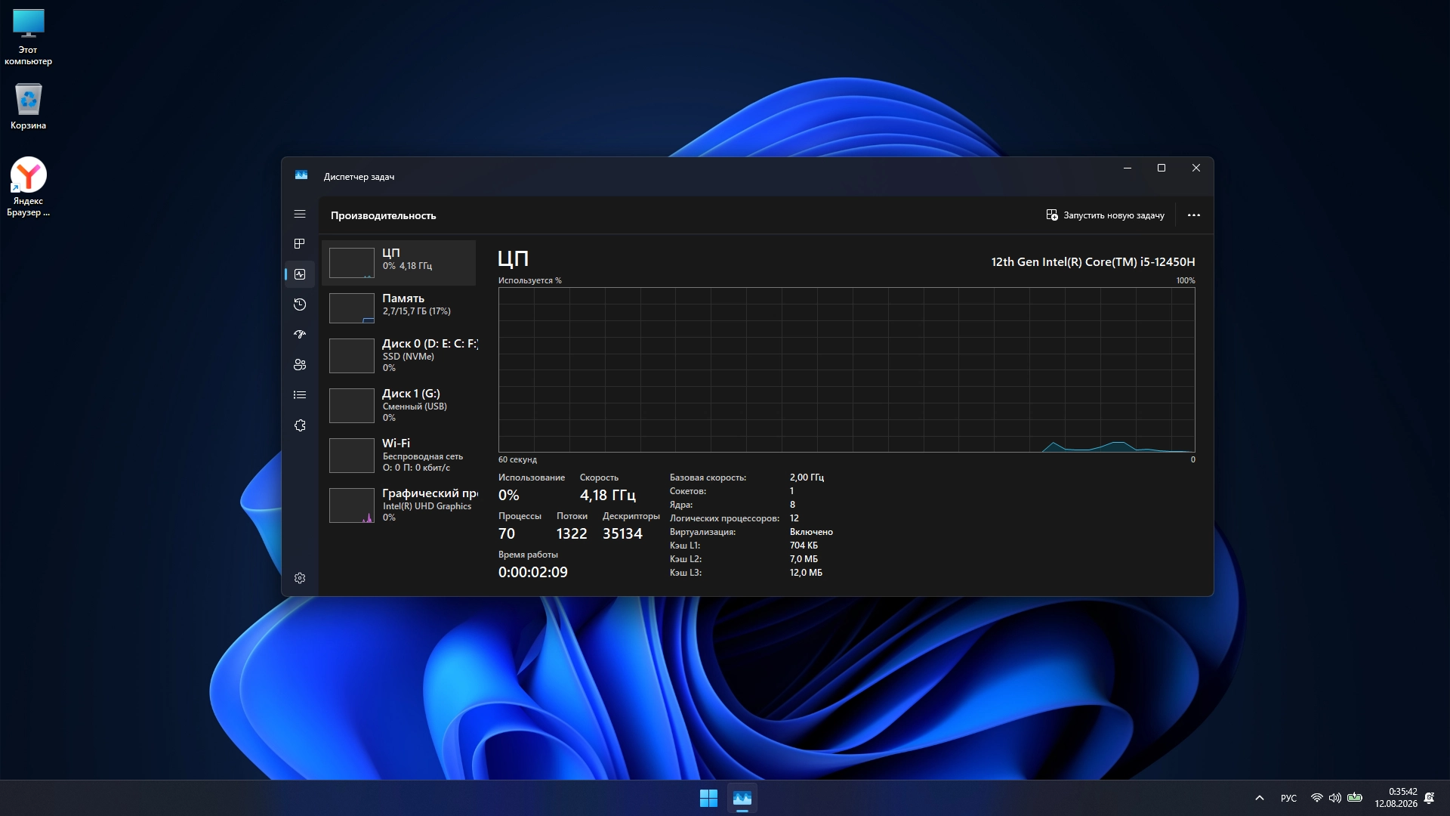Go to the Processes page icon in sidebar
1450x816 pixels.
pyautogui.click(x=300, y=243)
